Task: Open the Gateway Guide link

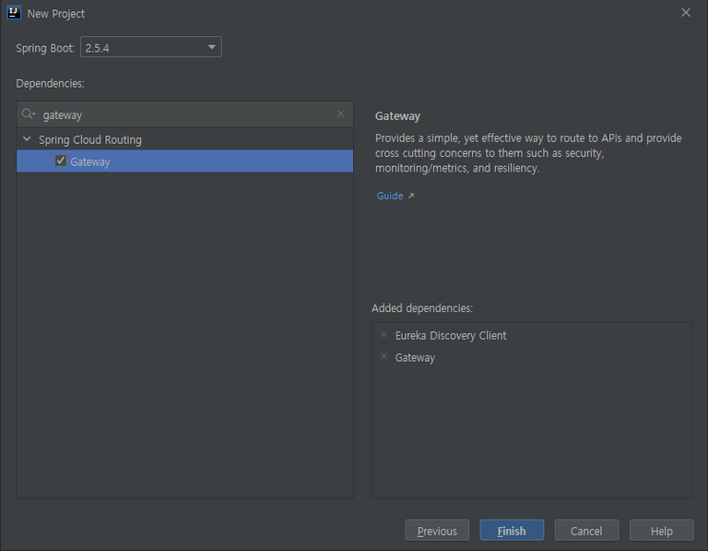Action: 390,196
